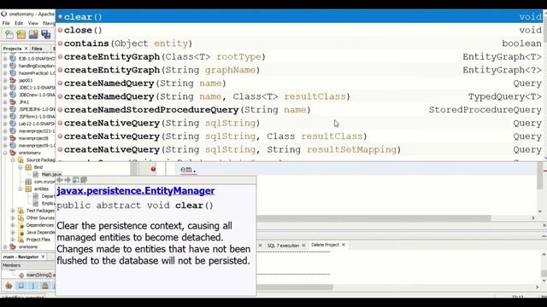Close the Delete Project tab
Screen dimensions: 547x307
tap(344, 245)
